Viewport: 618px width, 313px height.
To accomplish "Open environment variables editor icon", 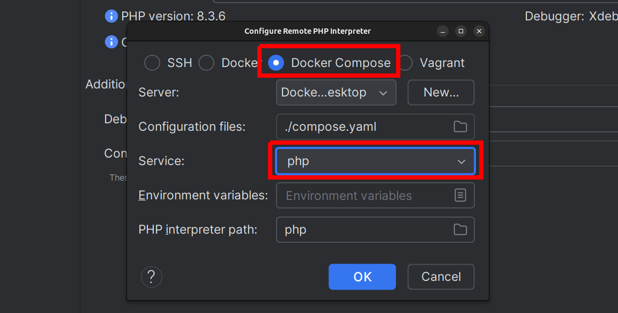I will point(460,195).
